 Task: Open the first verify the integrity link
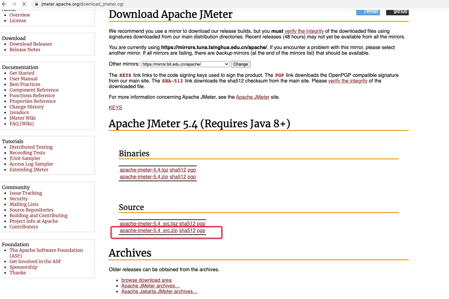point(304,31)
